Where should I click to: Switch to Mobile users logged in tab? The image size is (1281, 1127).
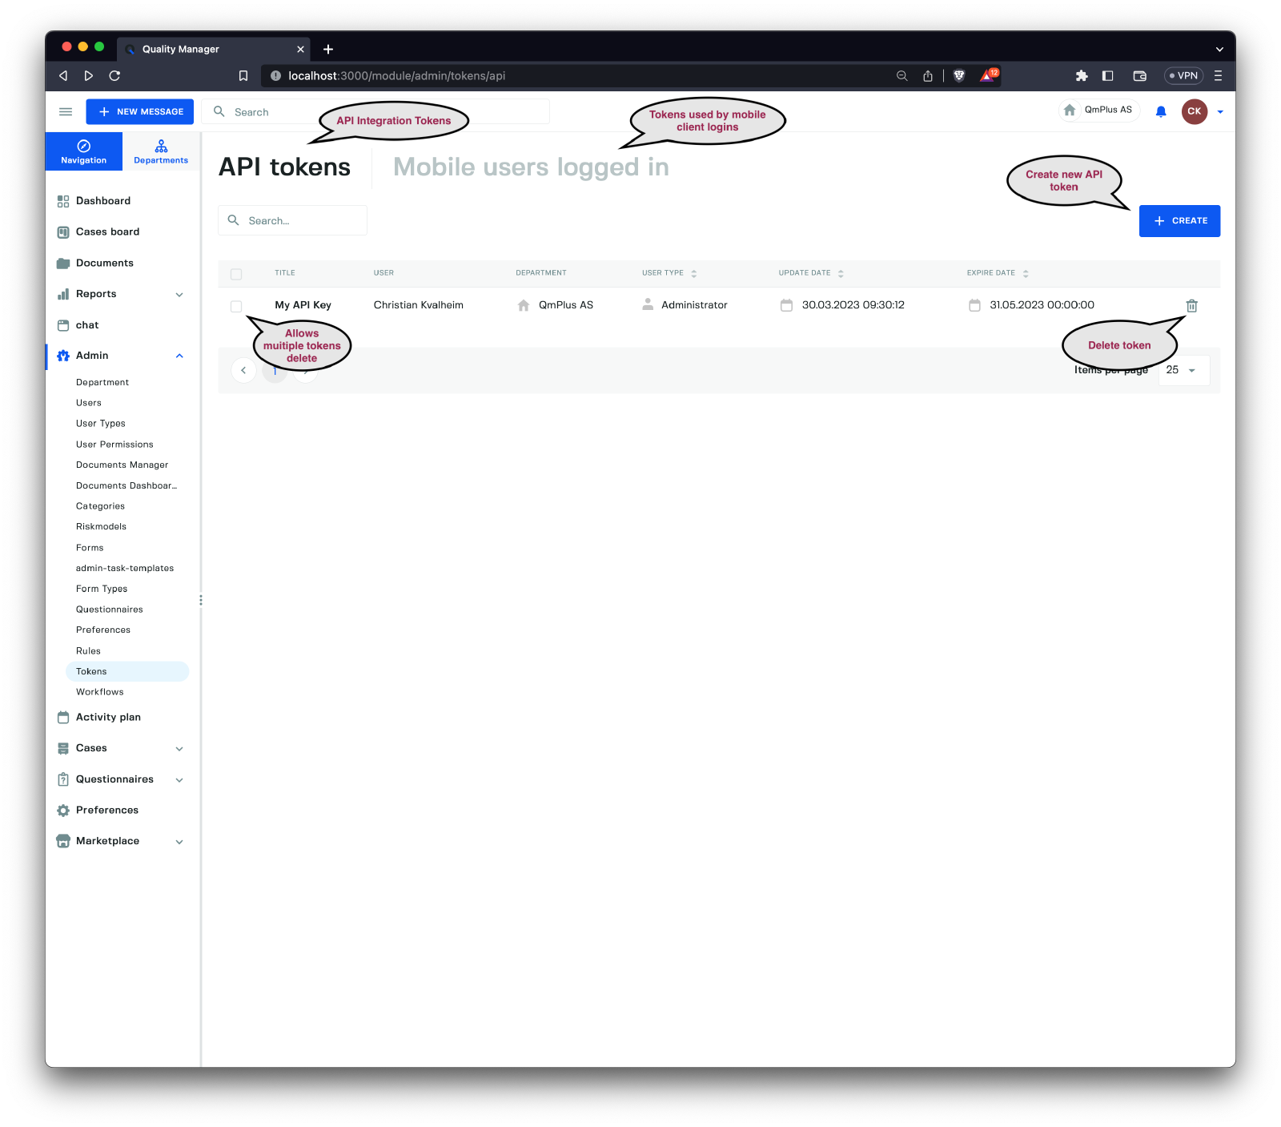[531, 167]
